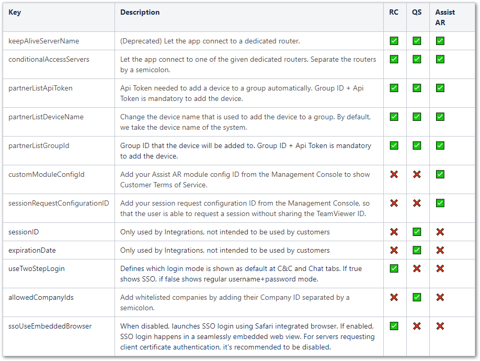Click the RC checkmark for ssoUseEmbeddedBrowser
This screenshot has height=361, width=480.
(x=394, y=326)
